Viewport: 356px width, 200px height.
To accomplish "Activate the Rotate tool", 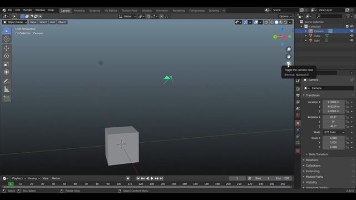I will [x=7, y=56].
